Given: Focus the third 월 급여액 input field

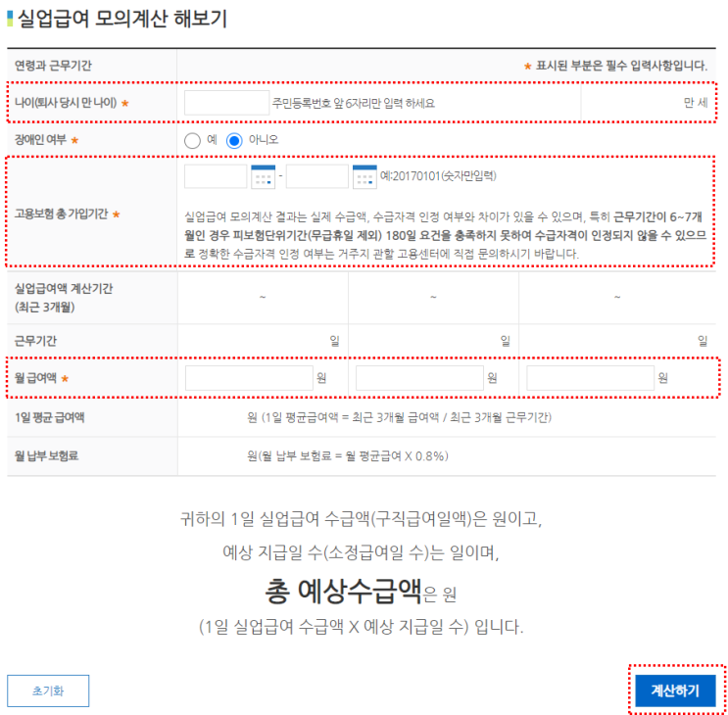Looking at the screenshot, I should pyautogui.click(x=590, y=378).
